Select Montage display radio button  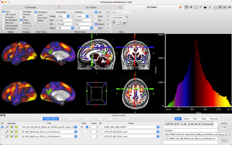click(21, 12)
